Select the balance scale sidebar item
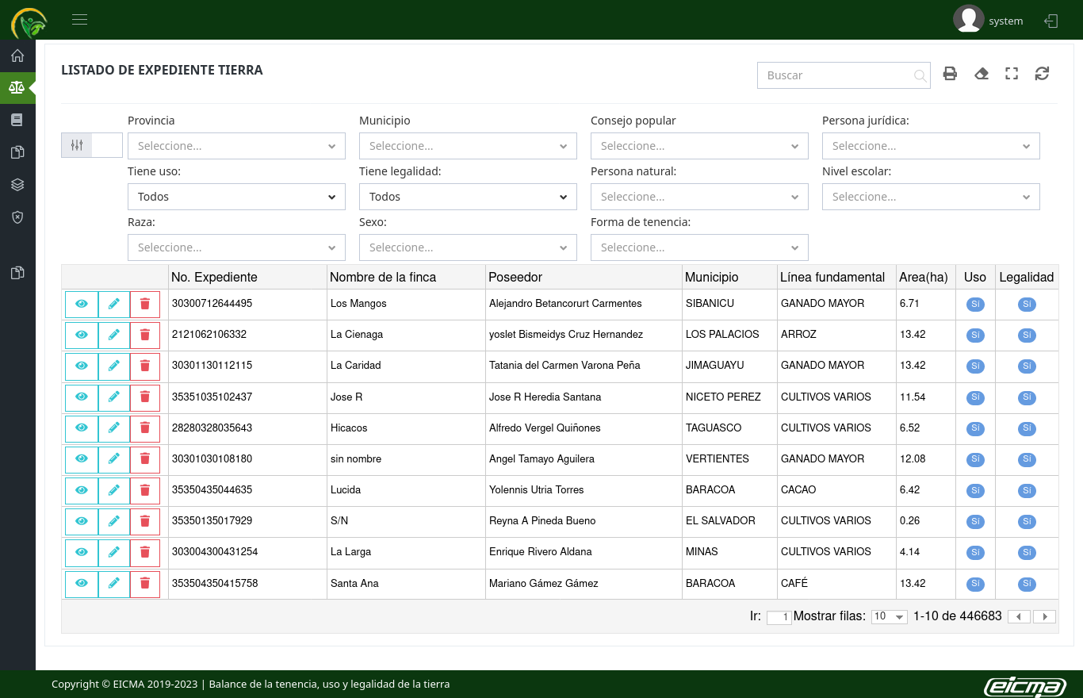 tap(17, 87)
